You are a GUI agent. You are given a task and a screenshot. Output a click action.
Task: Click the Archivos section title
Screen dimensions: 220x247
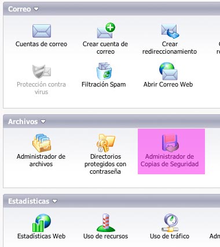click(x=23, y=122)
